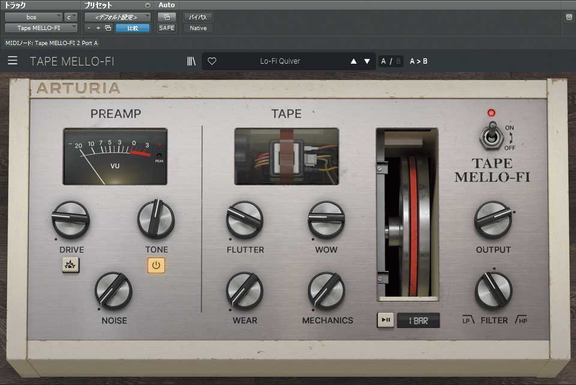The height and width of the screenshot is (385, 576).
Task: Open the automation enable dialog icon
Action: point(167,17)
